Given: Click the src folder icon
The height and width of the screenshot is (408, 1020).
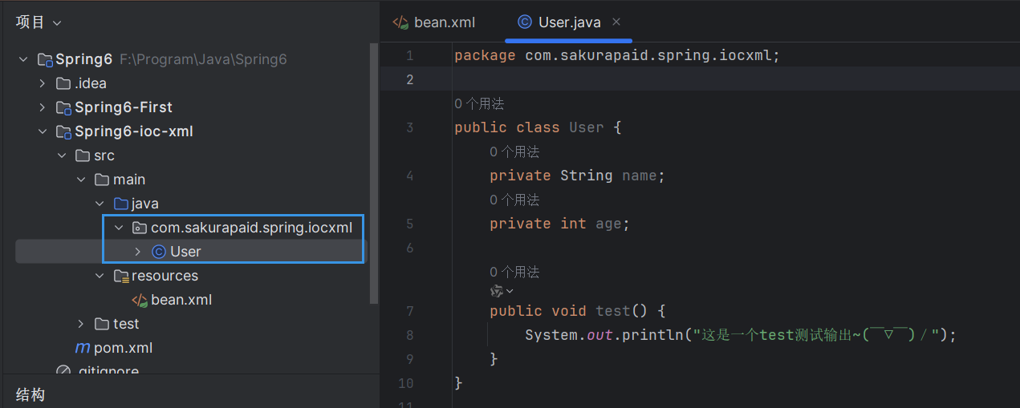Looking at the screenshot, I should tap(83, 156).
